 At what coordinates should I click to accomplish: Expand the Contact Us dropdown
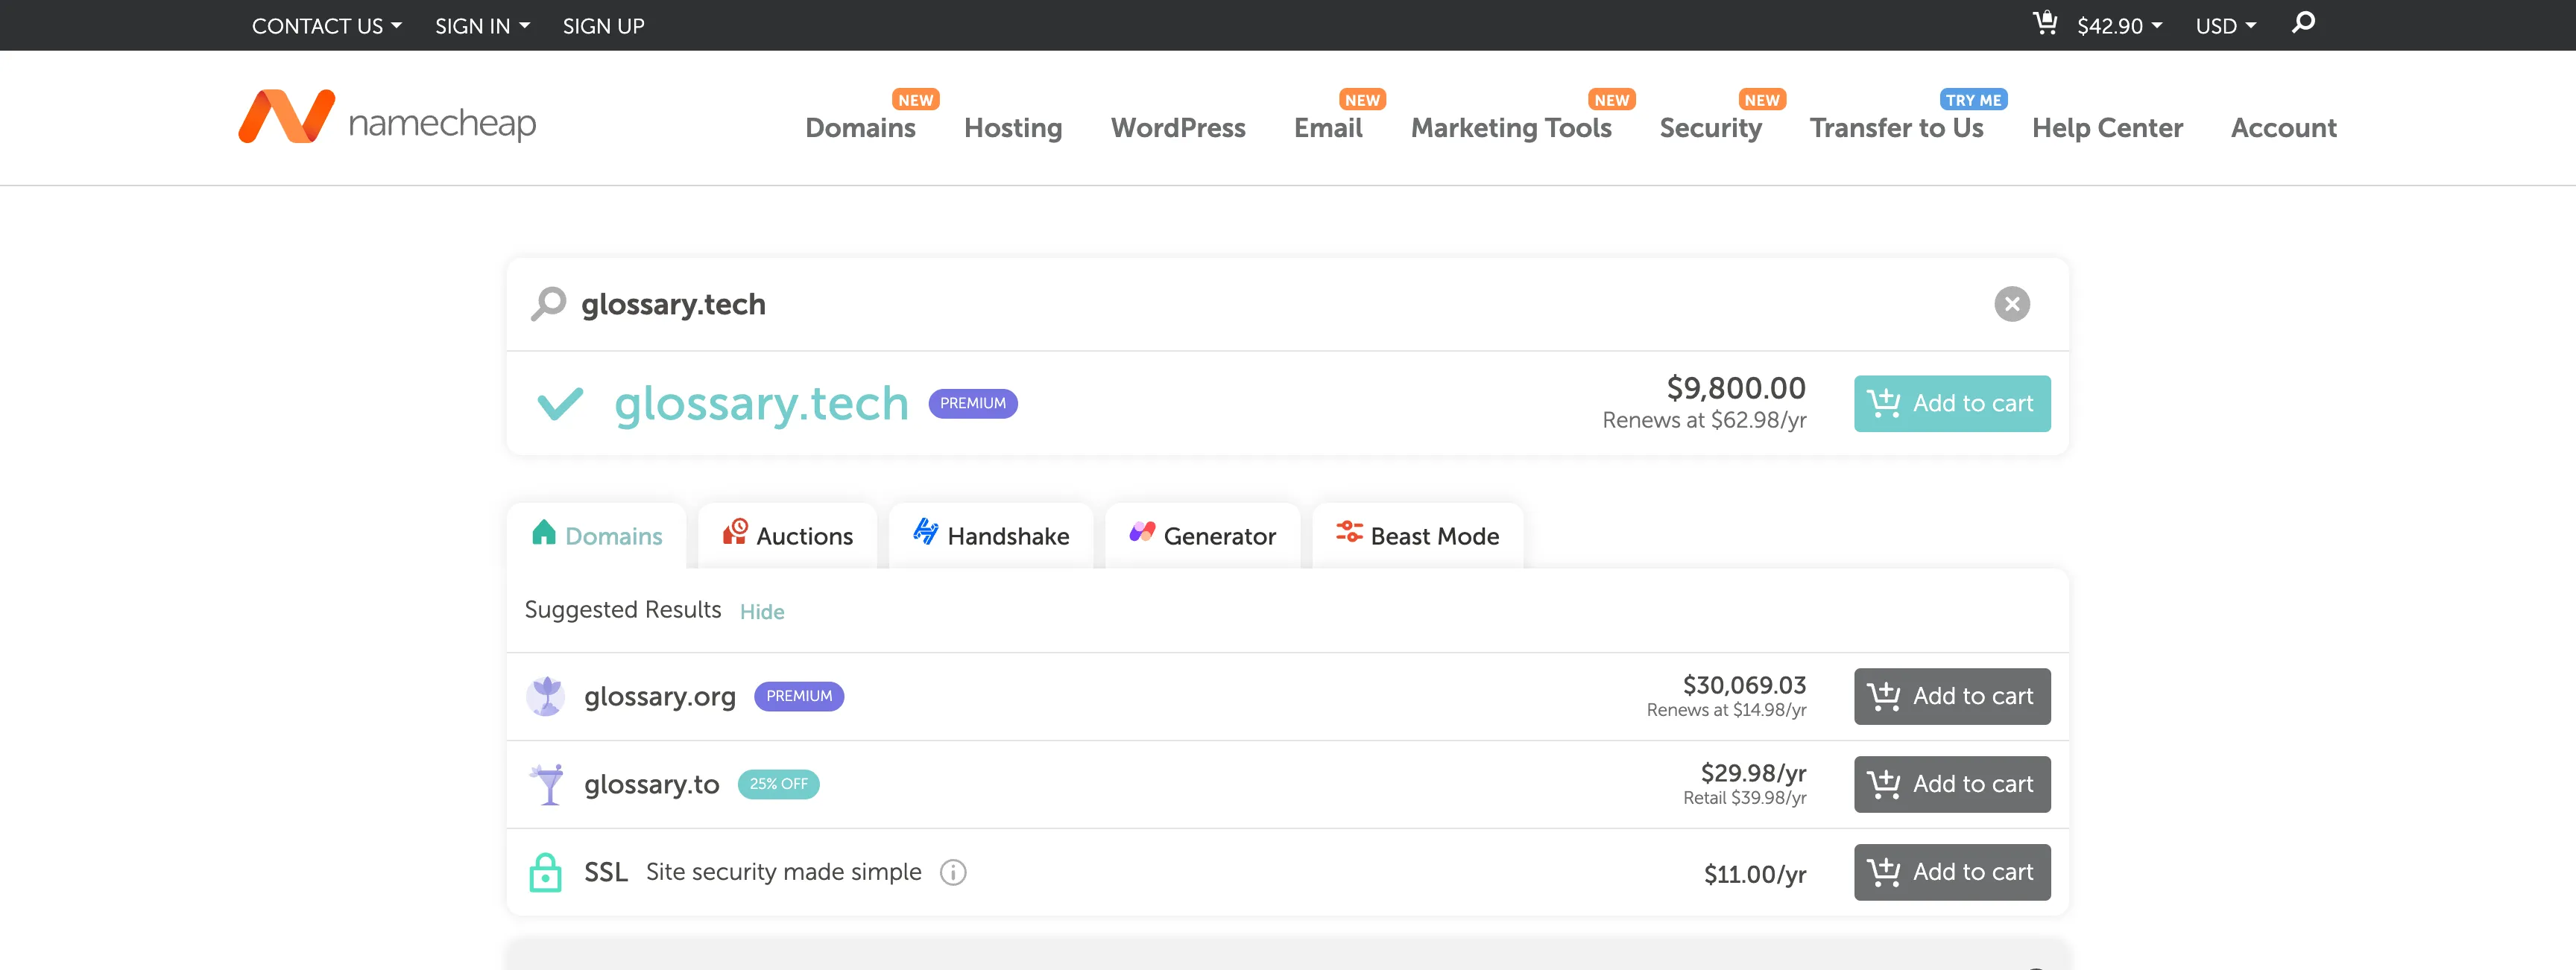(326, 26)
